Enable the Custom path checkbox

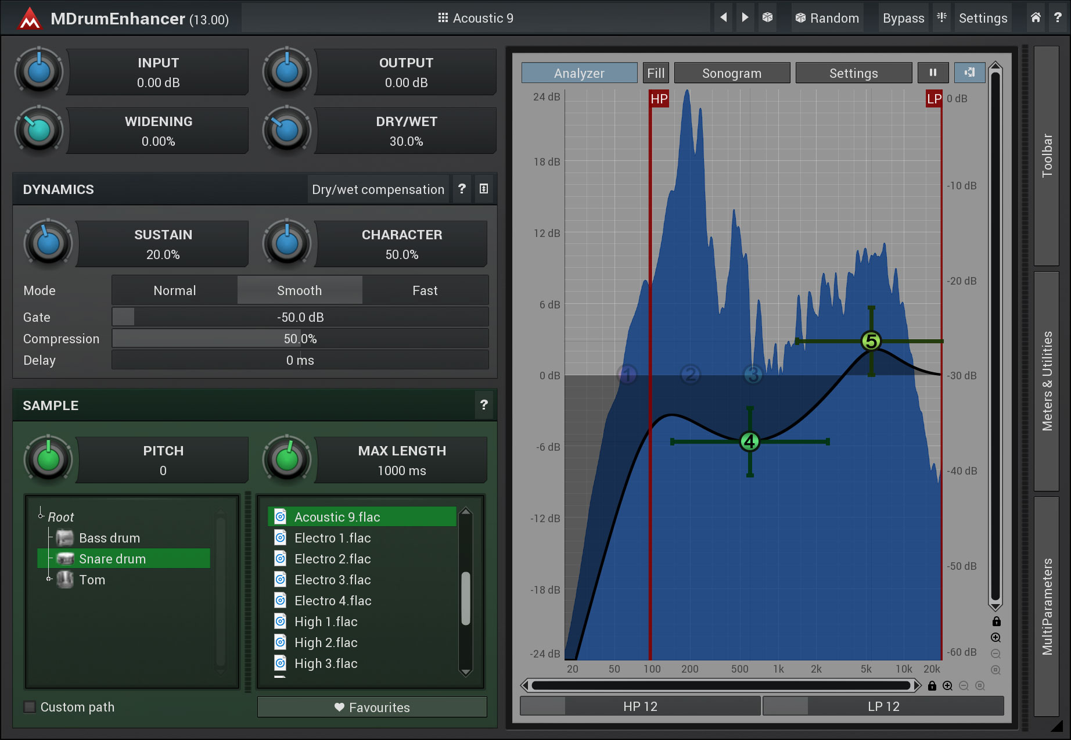30,707
